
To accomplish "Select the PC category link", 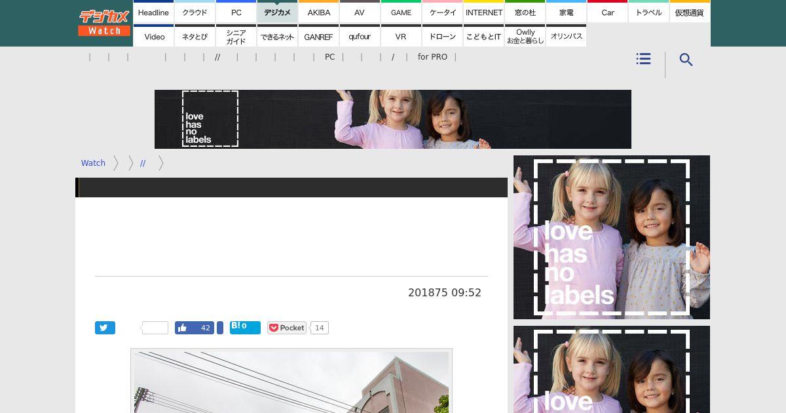I will [x=329, y=57].
